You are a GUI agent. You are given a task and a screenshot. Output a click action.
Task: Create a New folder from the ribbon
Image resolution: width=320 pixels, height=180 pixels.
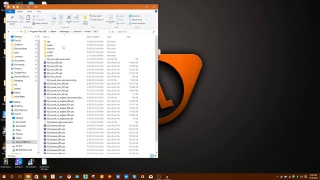pyautogui.click(x=85, y=20)
